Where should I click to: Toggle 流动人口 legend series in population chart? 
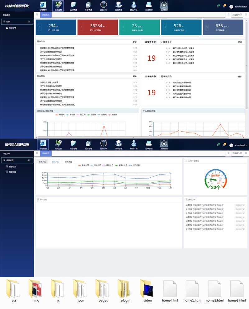click(96, 165)
